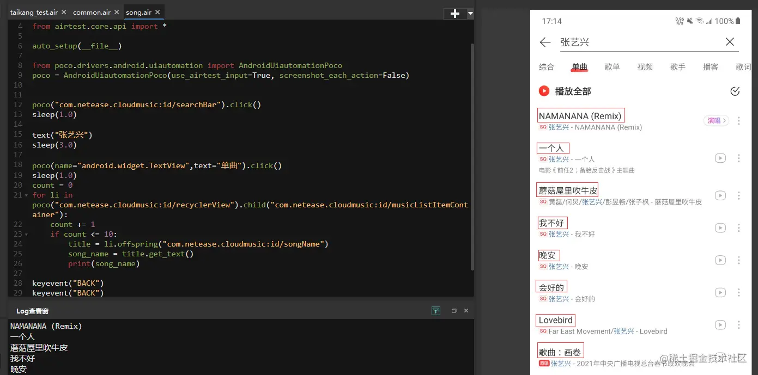This screenshot has width=758, height=375.
Task: Play the video for Lovebird
Action: coord(720,325)
